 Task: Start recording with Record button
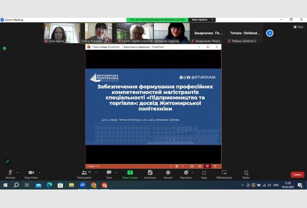click(x=168, y=172)
